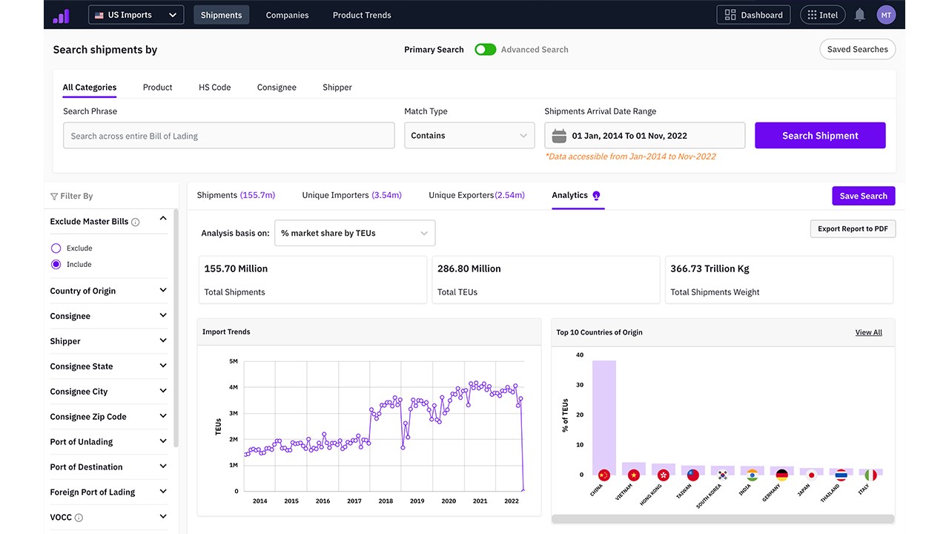Click the China flag in chart

click(x=604, y=475)
